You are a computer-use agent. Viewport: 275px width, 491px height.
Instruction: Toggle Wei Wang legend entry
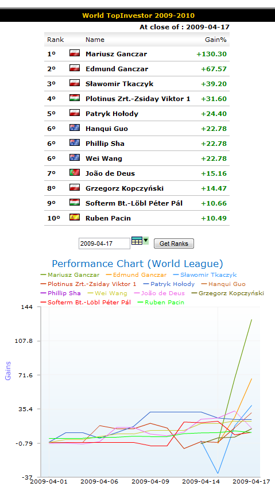107,293
